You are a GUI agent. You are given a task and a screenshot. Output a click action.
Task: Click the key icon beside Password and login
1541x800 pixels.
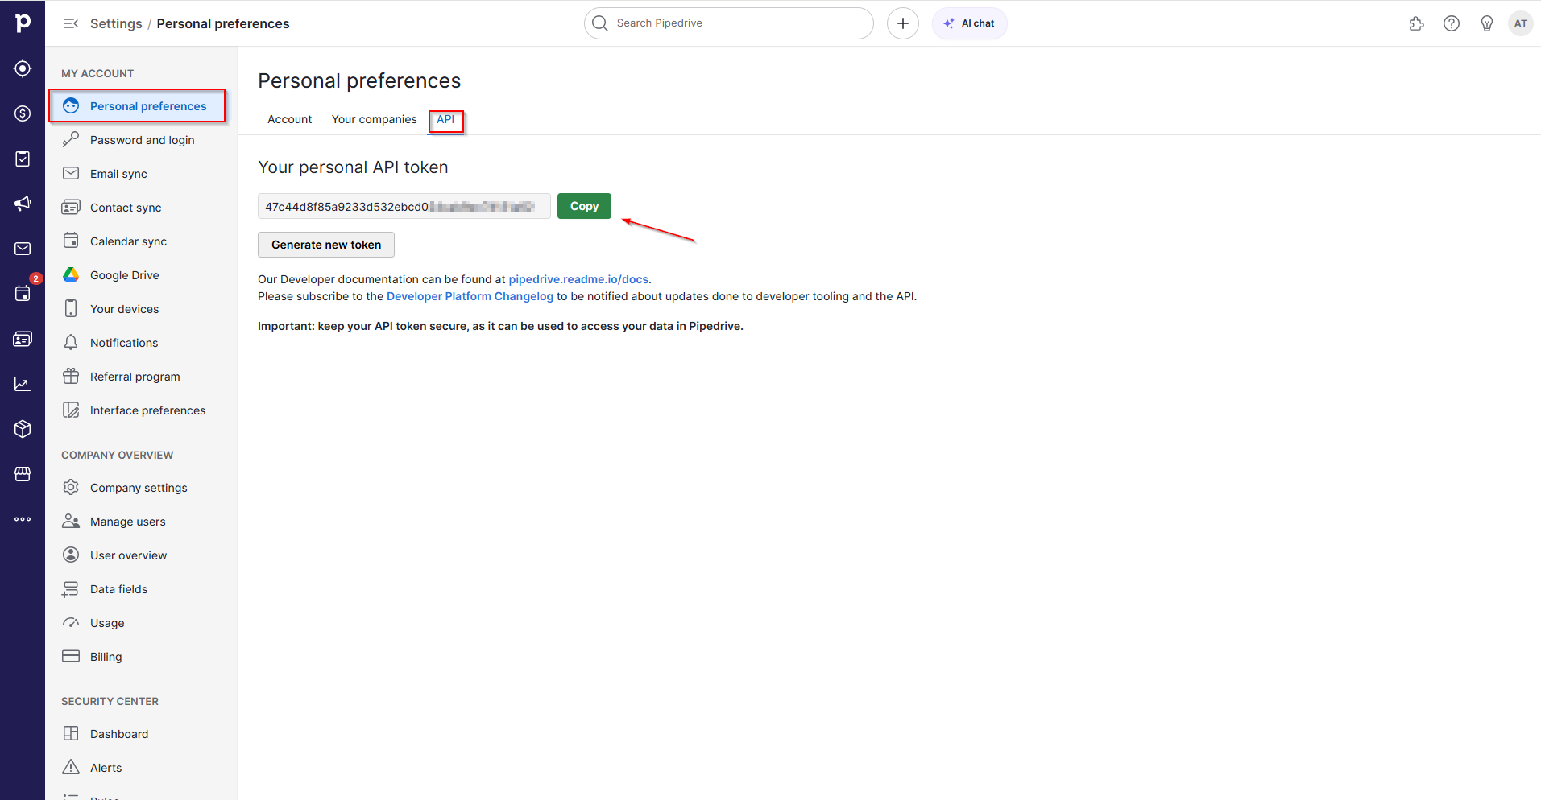click(71, 139)
